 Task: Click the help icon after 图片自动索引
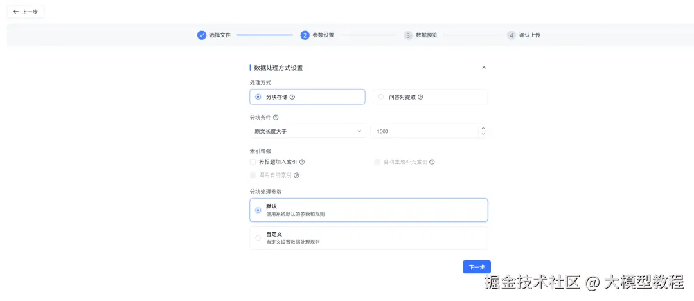click(x=296, y=175)
